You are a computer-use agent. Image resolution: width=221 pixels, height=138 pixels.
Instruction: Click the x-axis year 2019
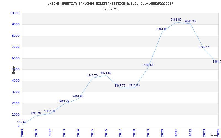pos(148,133)
